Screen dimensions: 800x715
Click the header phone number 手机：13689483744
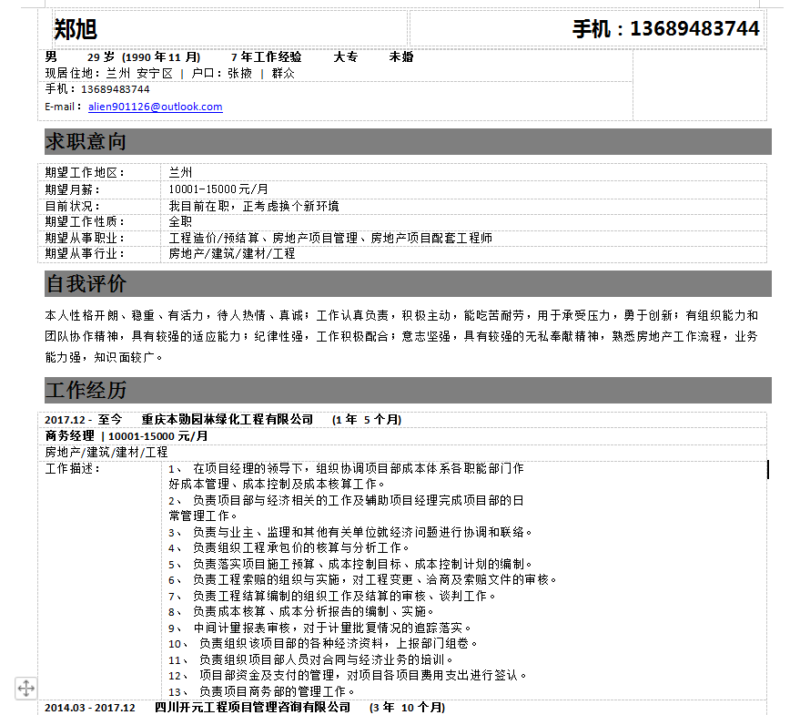pyautogui.click(x=666, y=28)
